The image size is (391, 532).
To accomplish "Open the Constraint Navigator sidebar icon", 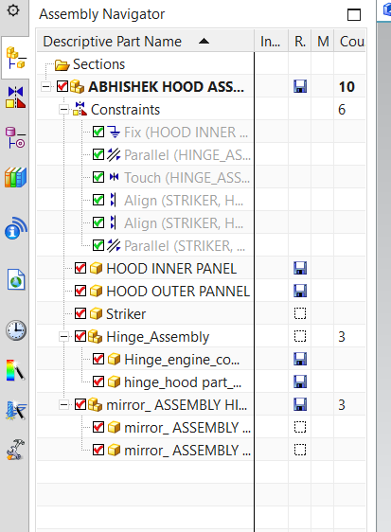I will point(15,98).
